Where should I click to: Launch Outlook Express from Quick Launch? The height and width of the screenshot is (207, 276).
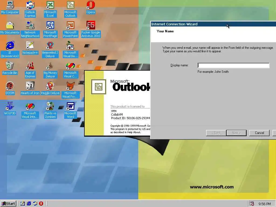(35, 204)
